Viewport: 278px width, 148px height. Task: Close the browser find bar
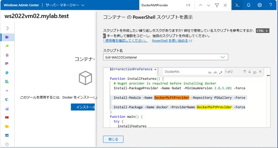pos(225,5)
